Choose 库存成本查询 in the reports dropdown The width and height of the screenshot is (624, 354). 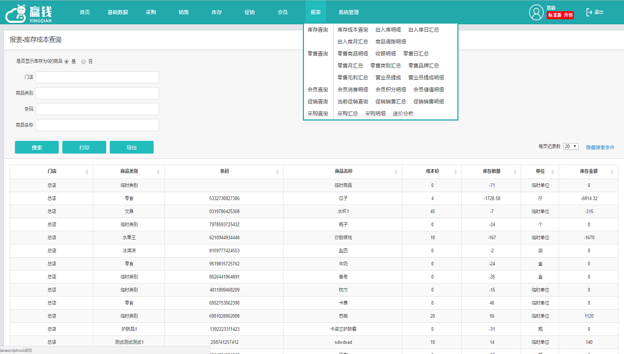click(353, 30)
